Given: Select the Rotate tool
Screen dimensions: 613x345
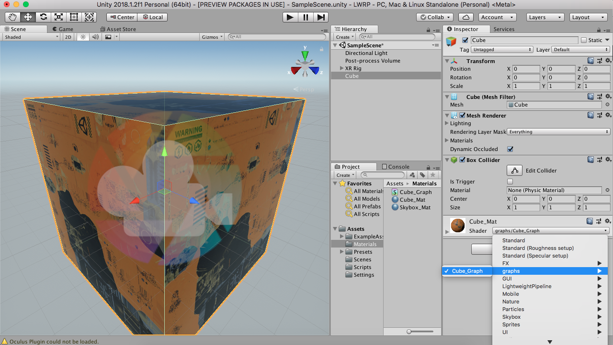Looking at the screenshot, I should click(x=43, y=17).
